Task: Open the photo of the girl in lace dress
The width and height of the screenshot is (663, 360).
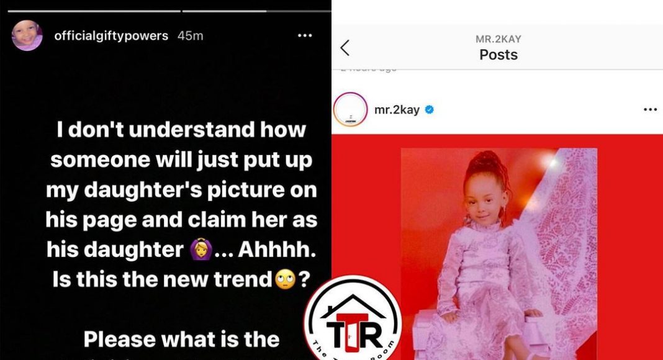Action: tap(499, 253)
